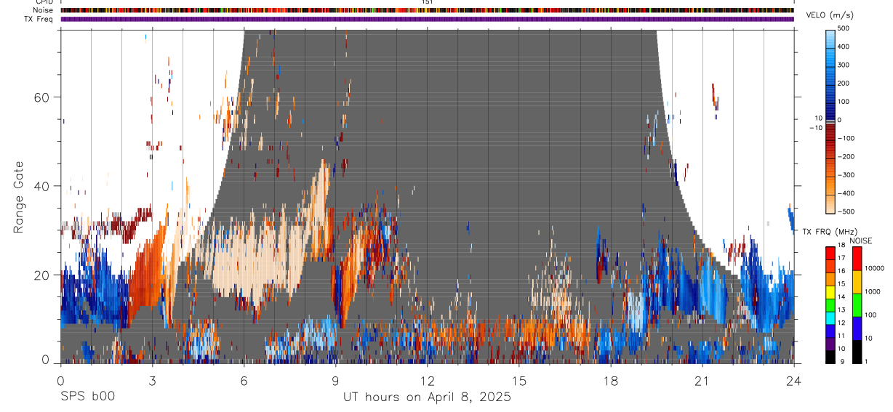Click the yellow 1000 NOISE legend swatch
This screenshot has height=412, width=893.
857,281
